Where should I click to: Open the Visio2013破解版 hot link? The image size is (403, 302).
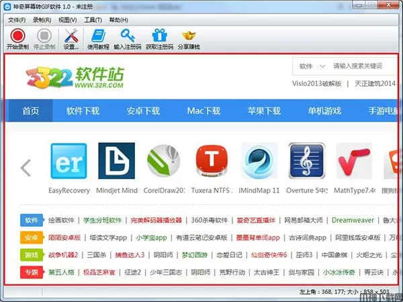click(x=316, y=83)
